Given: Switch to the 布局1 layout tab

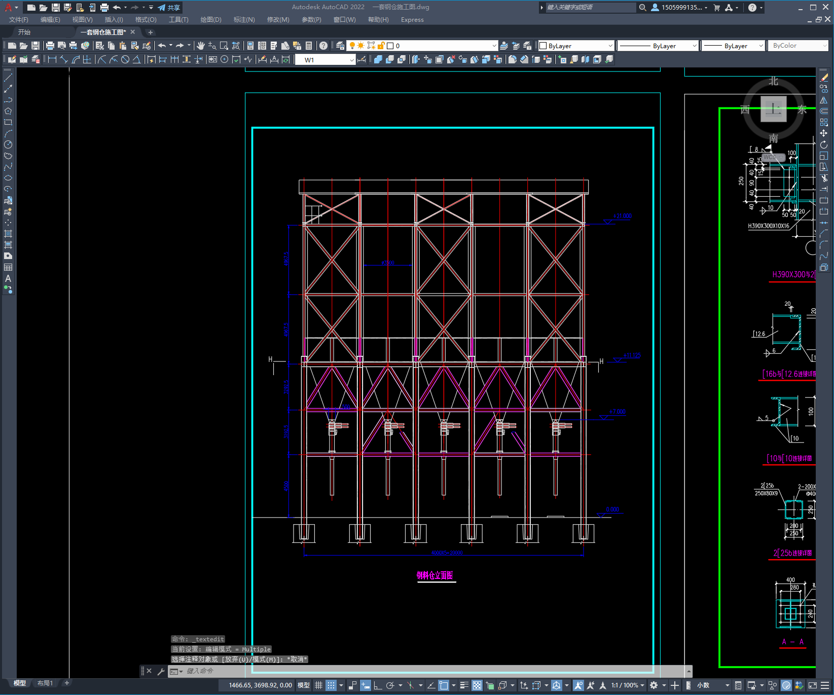Looking at the screenshot, I should pyautogui.click(x=45, y=683).
